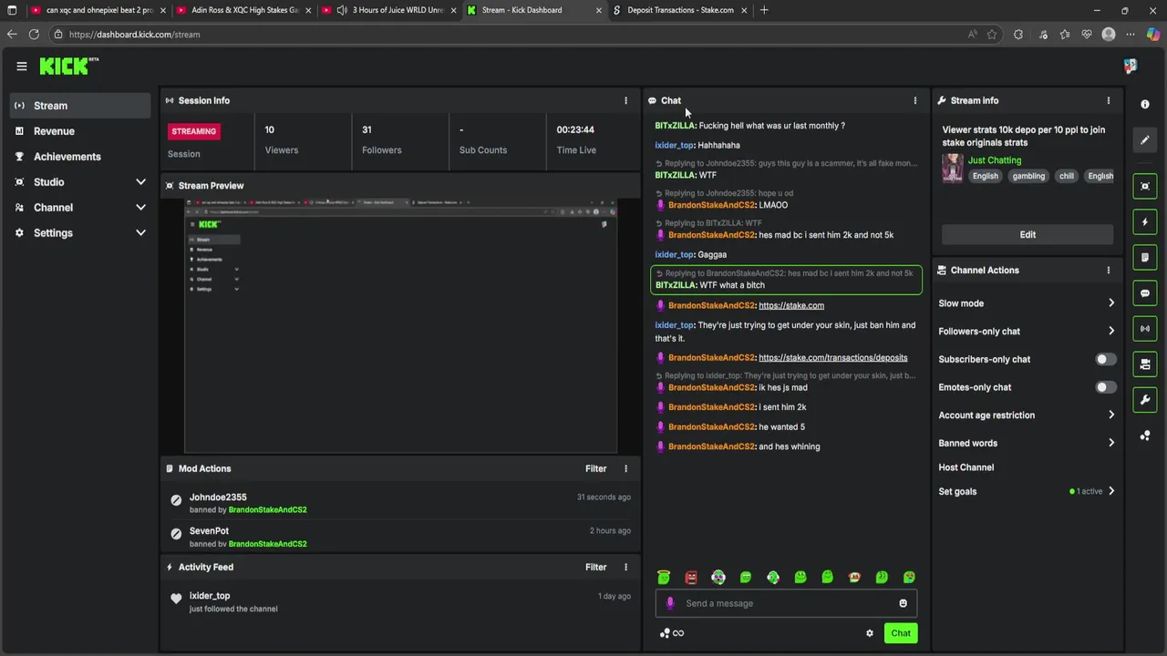Click BrandonStakeAndCS2 who banned Johndoe2355

[x=267, y=510]
